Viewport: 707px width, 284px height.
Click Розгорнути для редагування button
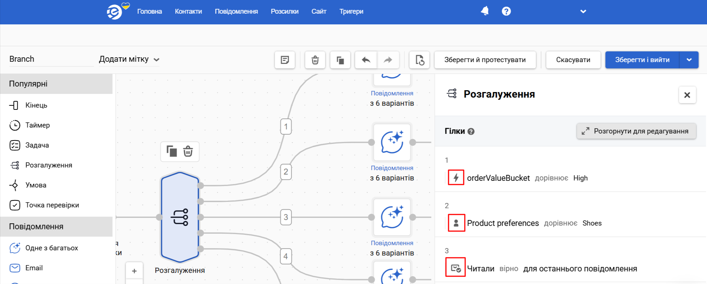(636, 131)
